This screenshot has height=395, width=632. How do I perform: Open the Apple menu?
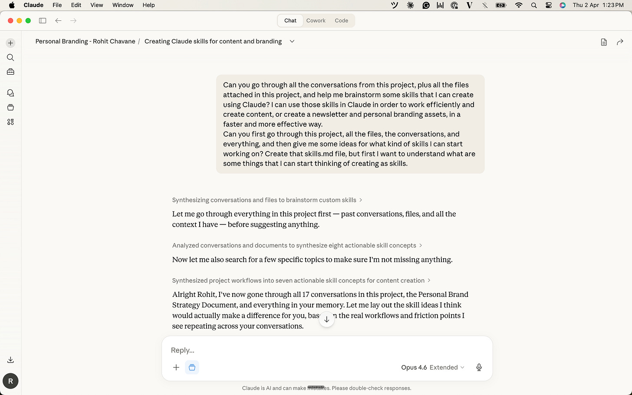12,5
